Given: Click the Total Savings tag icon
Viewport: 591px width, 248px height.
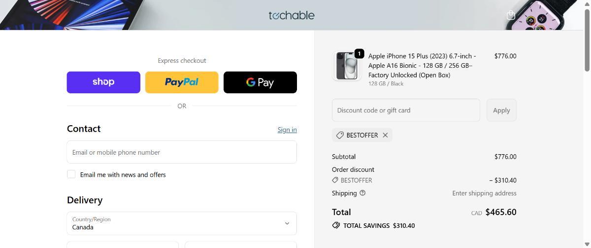Looking at the screenshot, I should point(336,225).
